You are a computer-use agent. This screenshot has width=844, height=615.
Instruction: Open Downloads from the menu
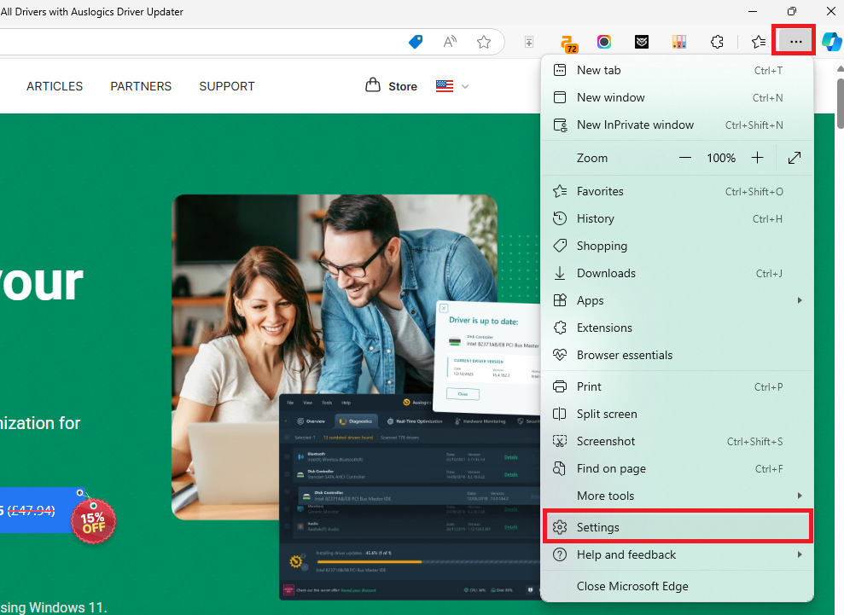(677, 273)
